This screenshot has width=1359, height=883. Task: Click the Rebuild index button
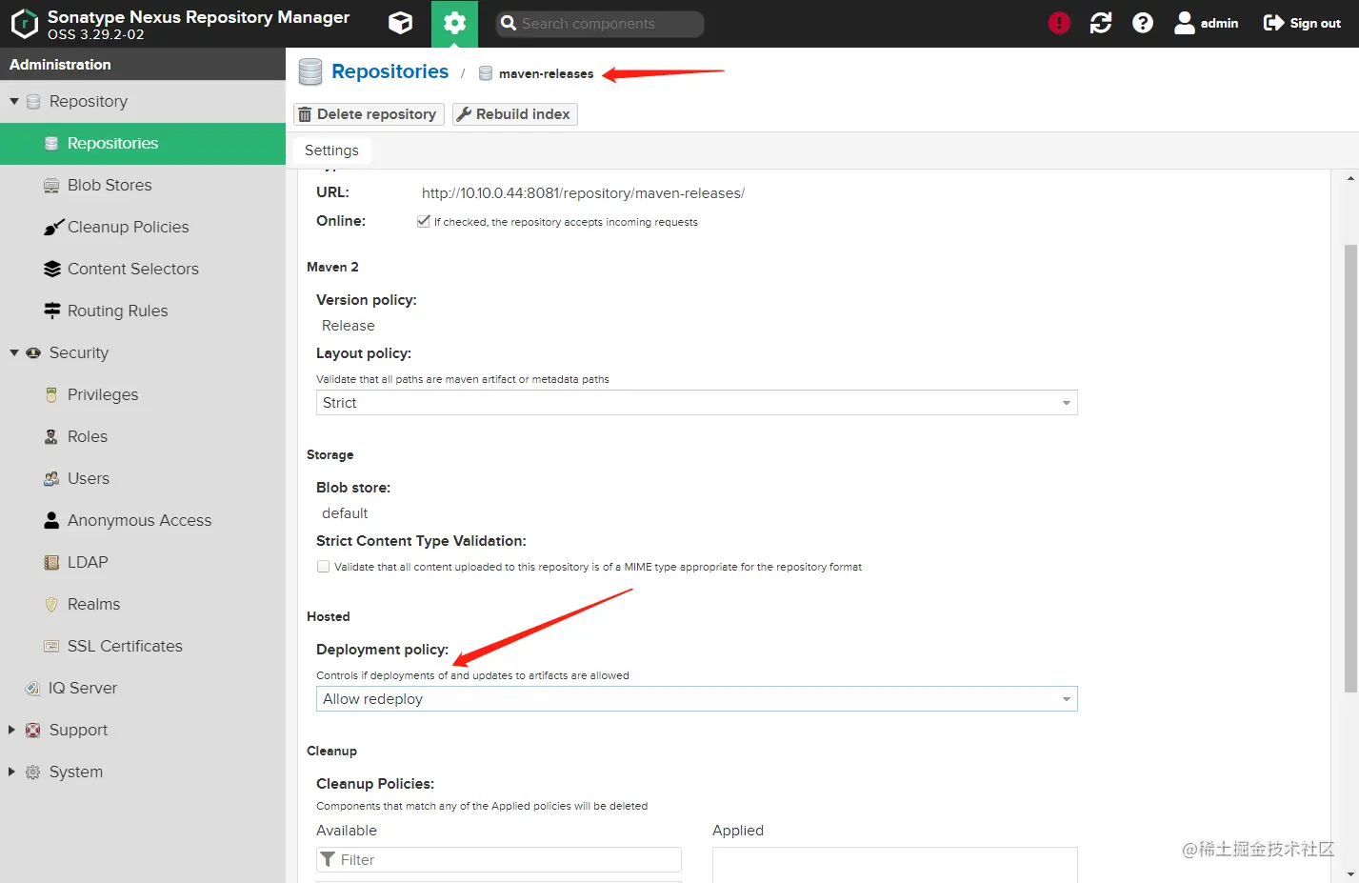[514, 114]
